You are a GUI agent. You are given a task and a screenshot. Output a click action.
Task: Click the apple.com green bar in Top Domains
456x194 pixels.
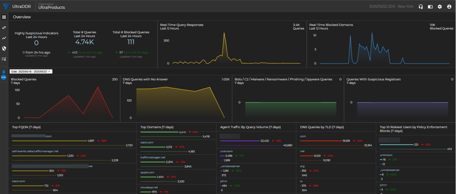(x=148, y=177)
